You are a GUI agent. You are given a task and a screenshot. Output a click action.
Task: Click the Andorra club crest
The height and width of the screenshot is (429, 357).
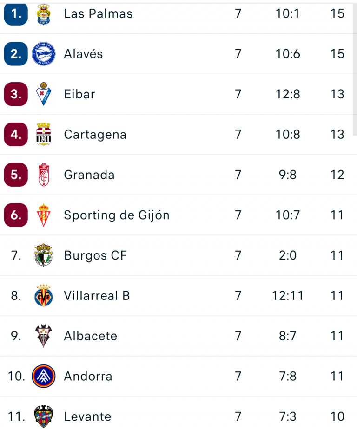click(x=44, y=376)
